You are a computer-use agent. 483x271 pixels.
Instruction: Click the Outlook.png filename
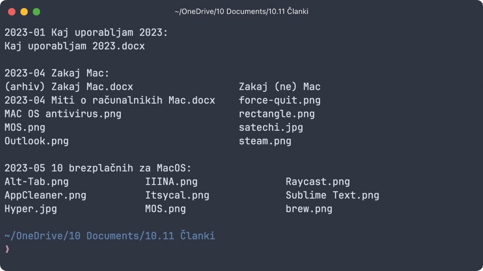pyautogui.click(x=36, y=141)
